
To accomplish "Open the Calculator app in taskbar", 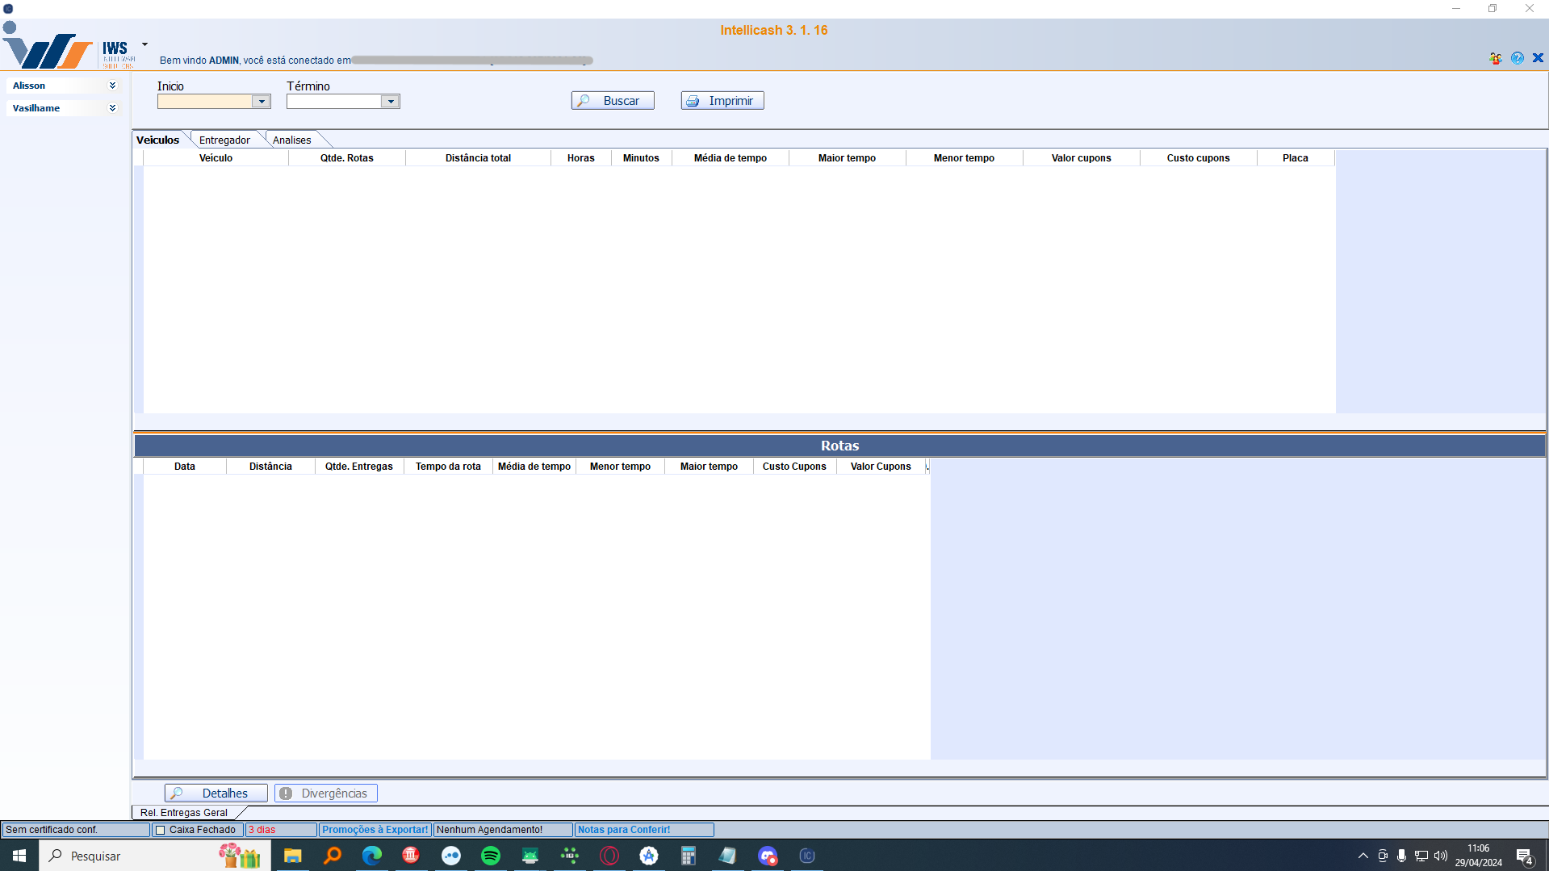I will (x=688, y=856).
